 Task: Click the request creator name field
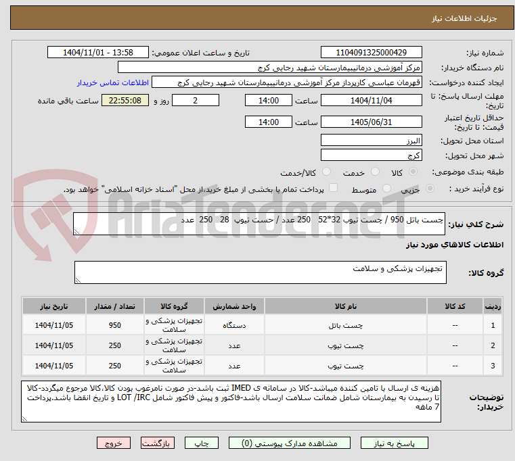(x=287, y=82)
